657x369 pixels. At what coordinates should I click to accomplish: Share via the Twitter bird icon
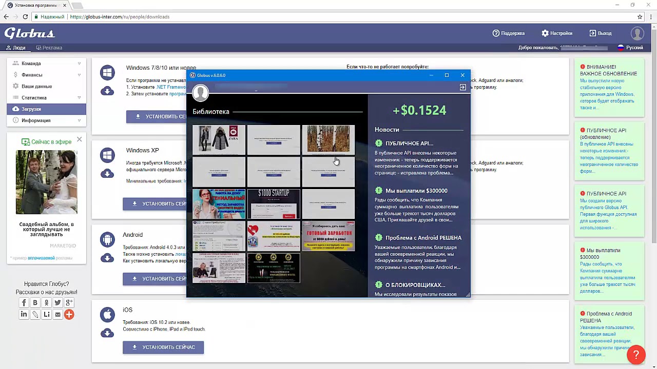pos(57,303)
